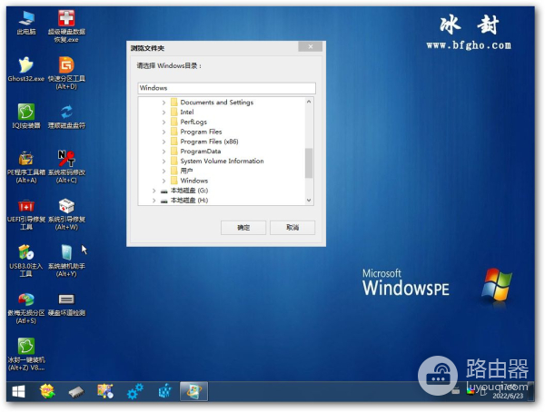Click the 取消 button to cancel
Image resolution: width=545 pixels, height=412 pixels.
pyautogui.click(x=292, y=227)
